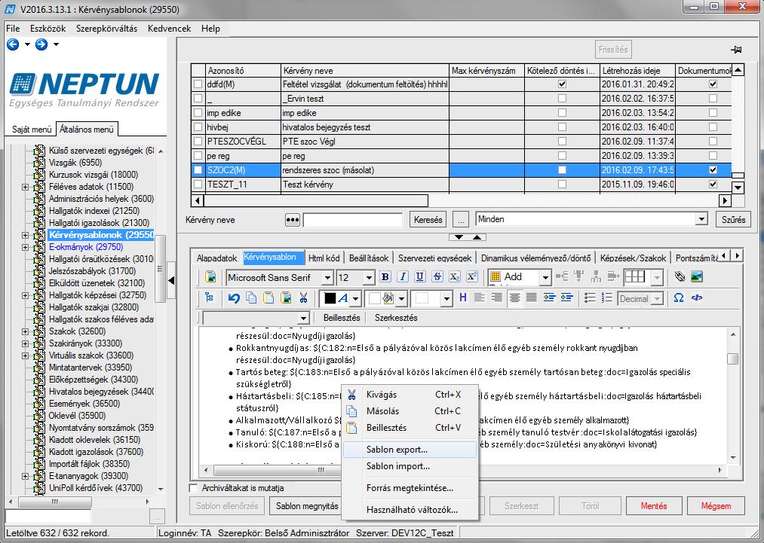
Task: Click the scissors cut icon in toolbar
Action: [303, 297]
